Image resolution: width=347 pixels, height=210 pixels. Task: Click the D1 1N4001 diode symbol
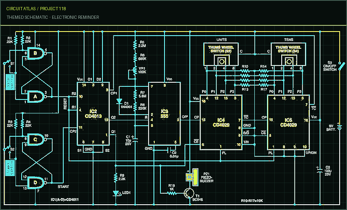click(119, 101)
